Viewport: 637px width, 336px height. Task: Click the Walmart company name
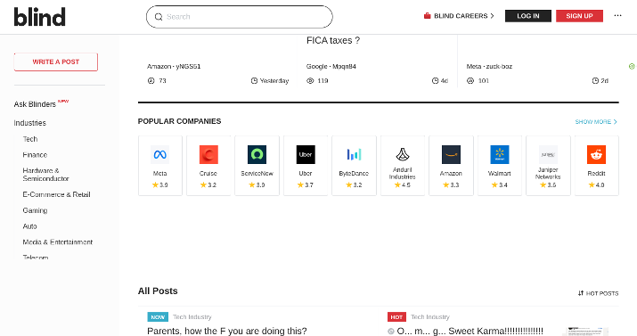click(499, 174)
